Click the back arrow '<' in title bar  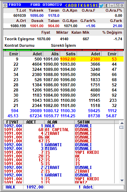(66, 6)
